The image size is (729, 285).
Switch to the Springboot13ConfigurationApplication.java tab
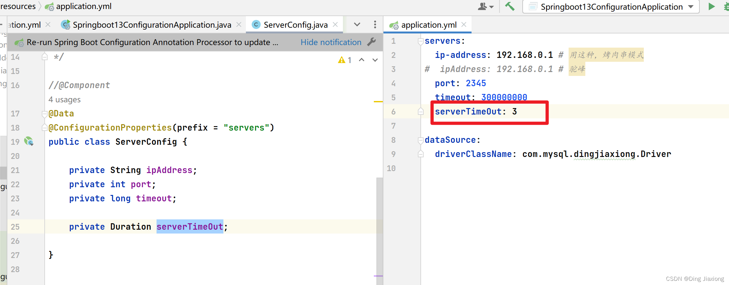click(x=151, y=25)
